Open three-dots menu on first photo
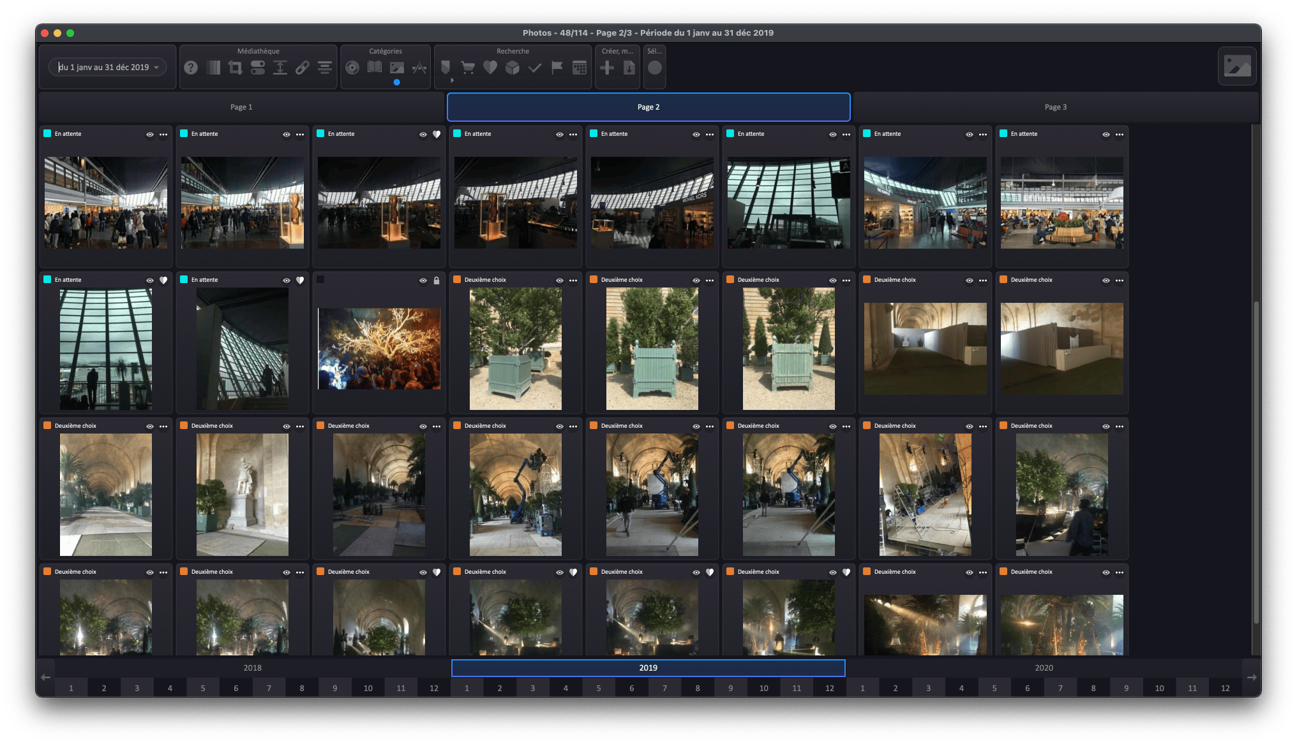Viewport: 1297px width, 744px height. coord(163,135)
